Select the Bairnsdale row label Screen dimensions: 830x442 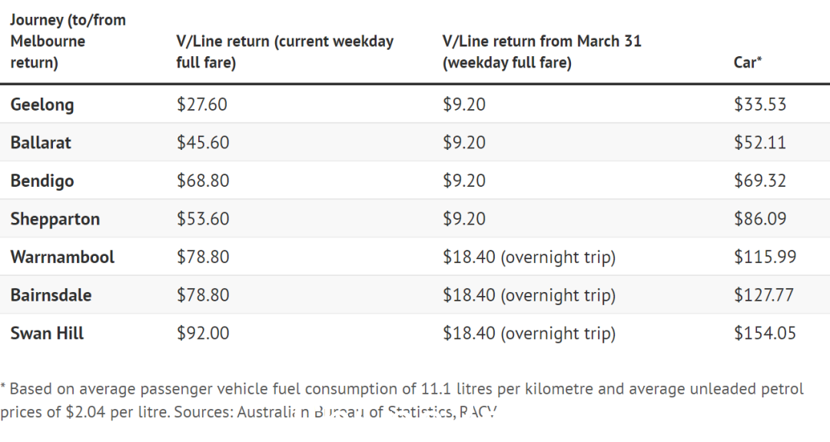(51, 295)
